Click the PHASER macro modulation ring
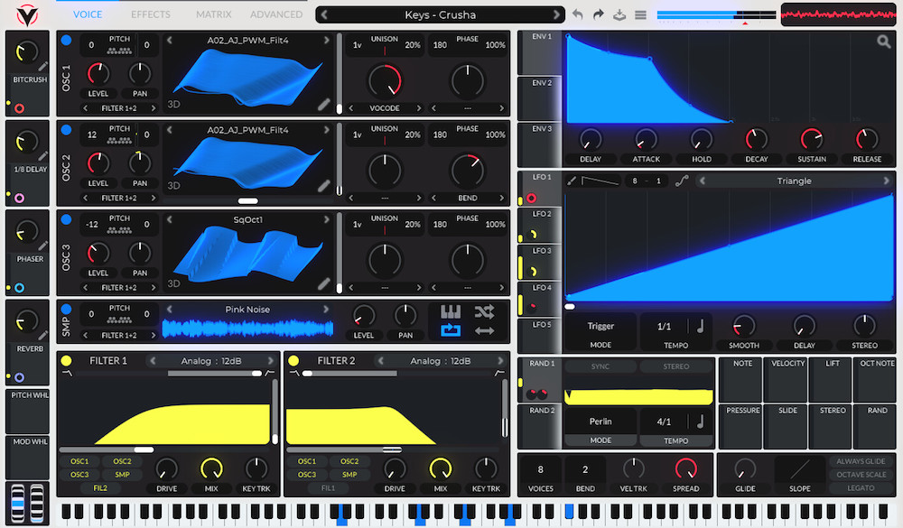Screen dimensions: 903x528 pos(20,288)
